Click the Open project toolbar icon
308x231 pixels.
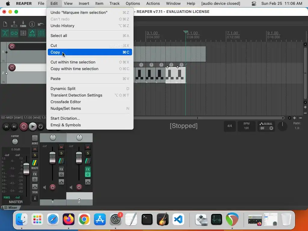tap(14, 24)
